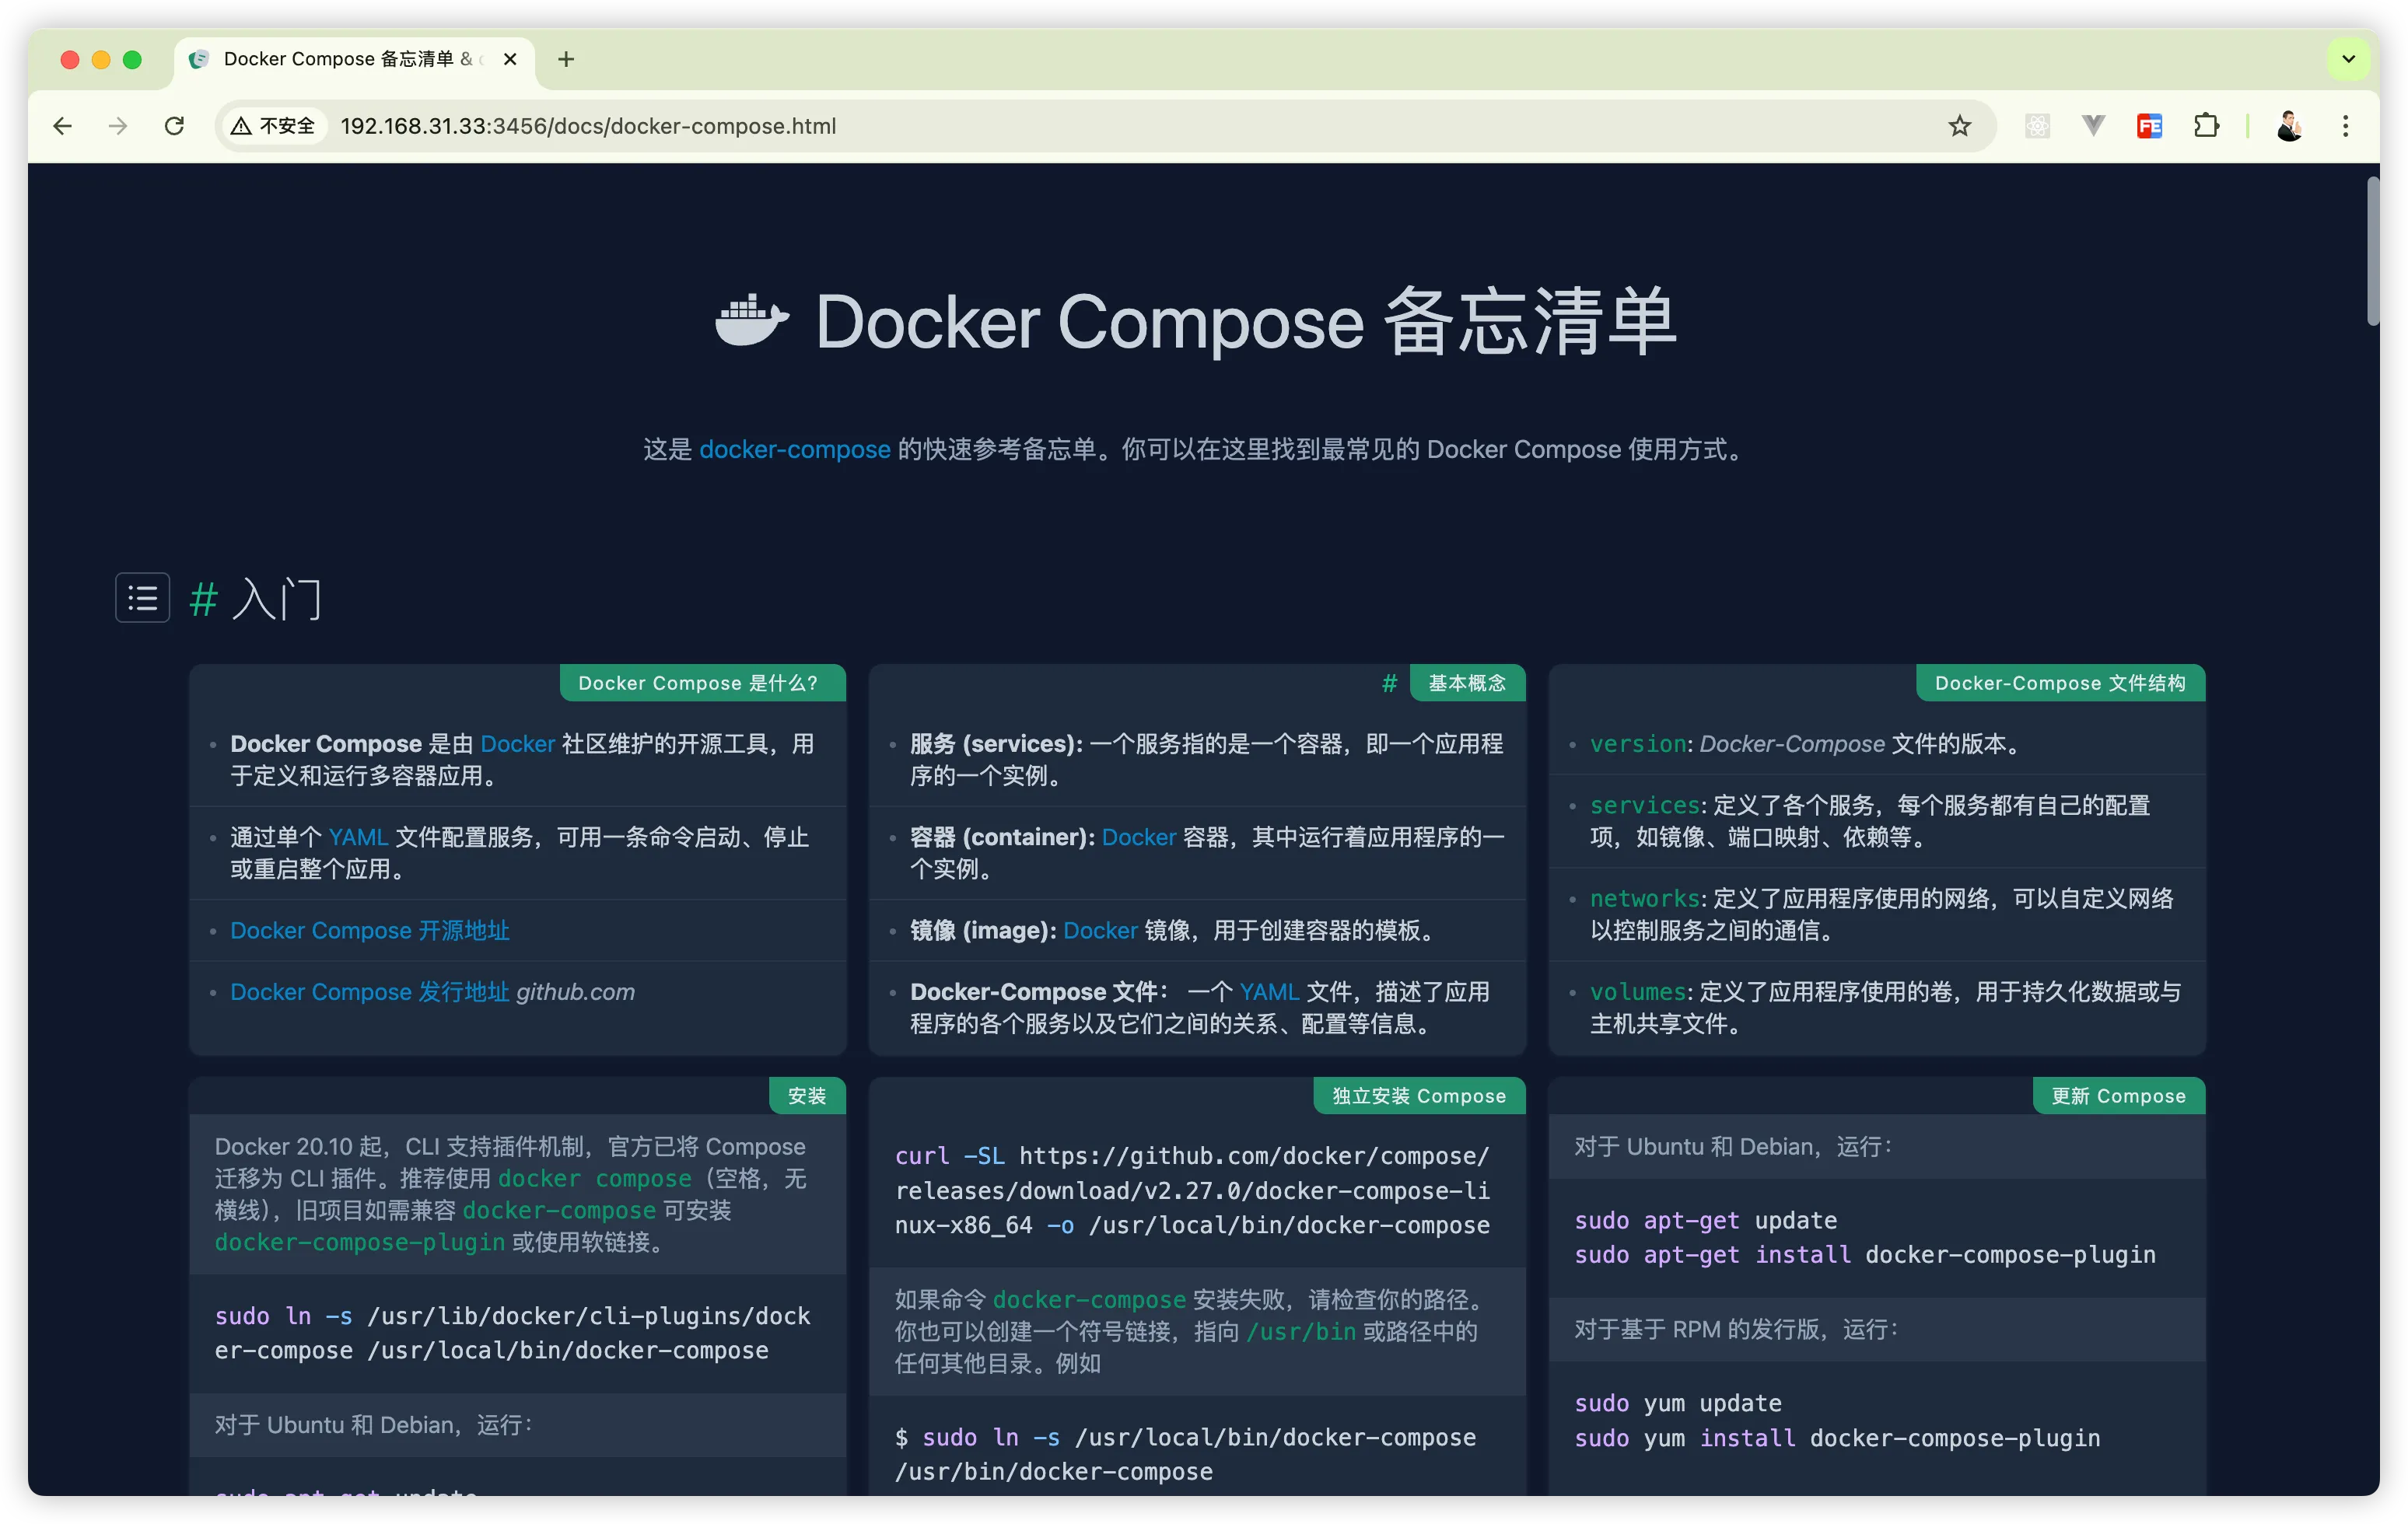Click the 独立安装 Compose card title
The width and height of the screenshot is (2408, 1524).
click(x=1419, y=1096)
